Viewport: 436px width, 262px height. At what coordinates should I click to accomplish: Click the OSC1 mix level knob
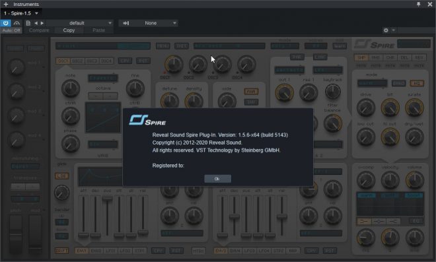174,64
